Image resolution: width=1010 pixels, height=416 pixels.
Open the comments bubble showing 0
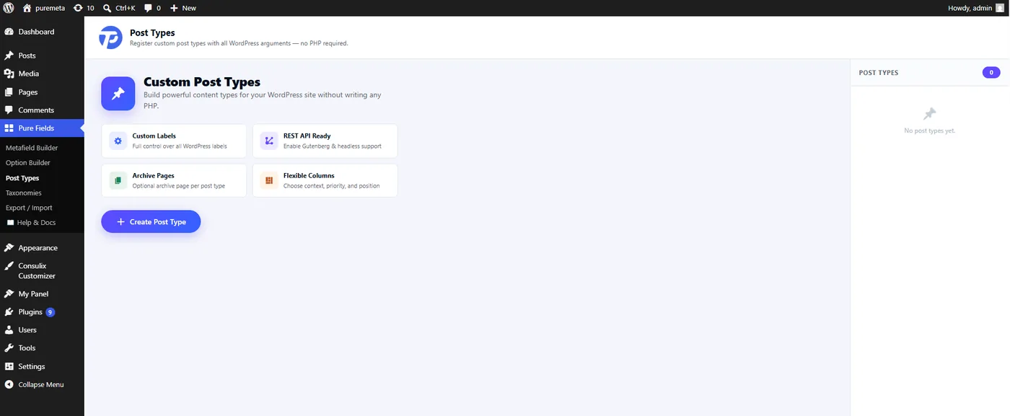click(x=152, y=8)
